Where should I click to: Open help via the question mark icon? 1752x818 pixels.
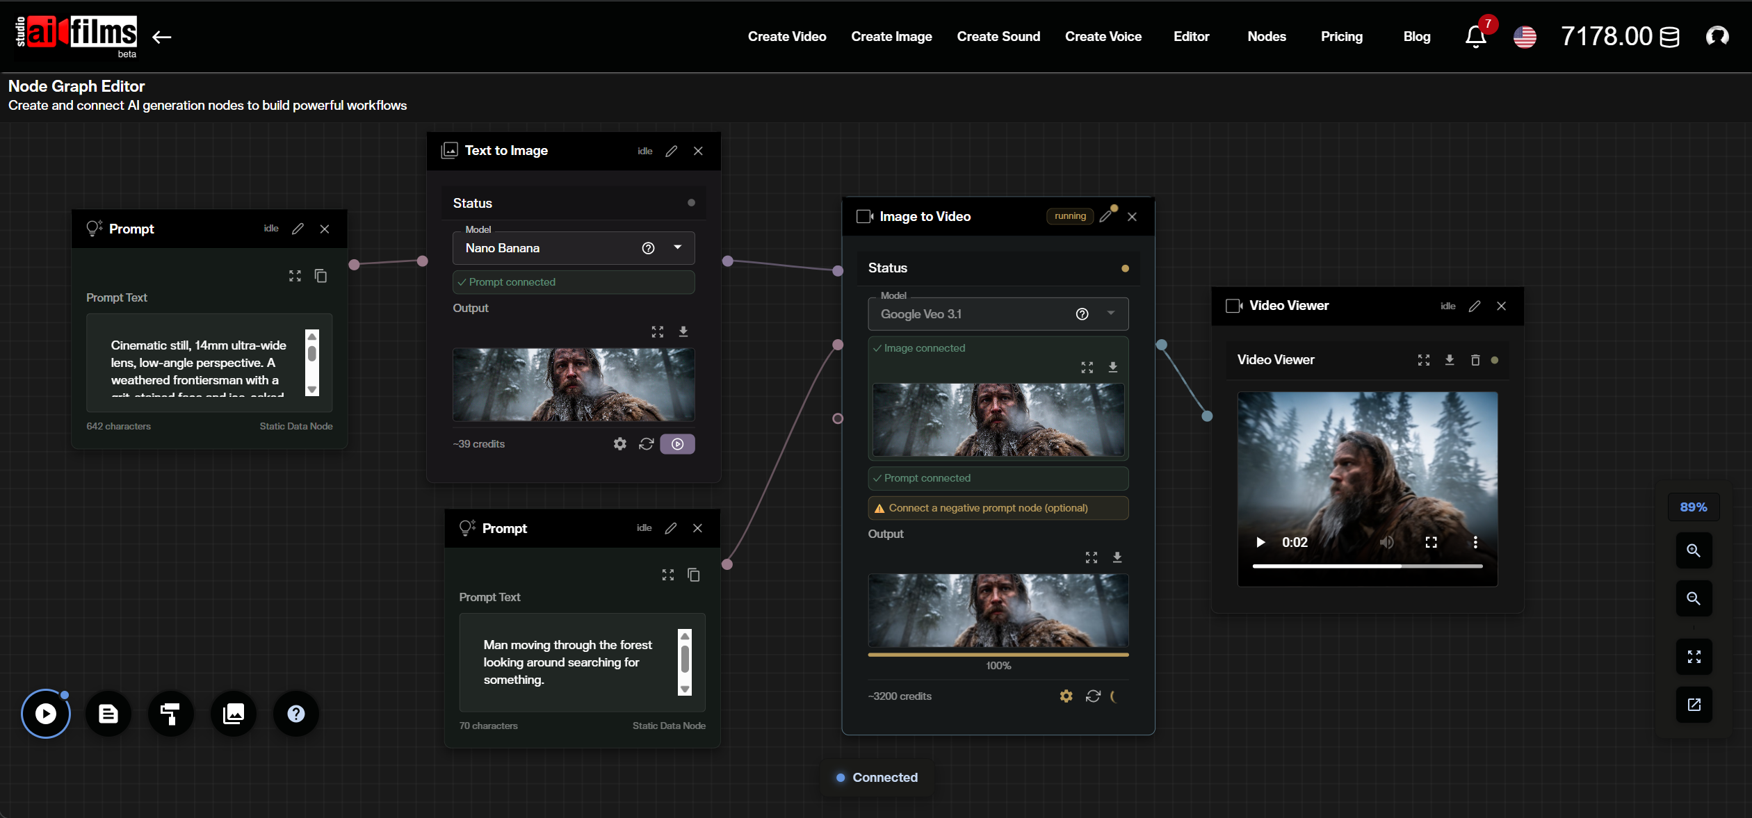click(295, 714)
